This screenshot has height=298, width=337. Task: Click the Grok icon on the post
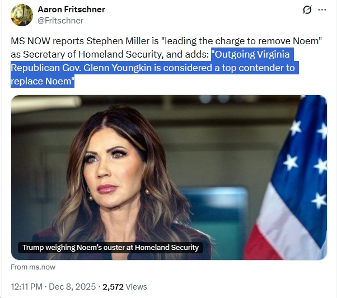click(307, 10)
